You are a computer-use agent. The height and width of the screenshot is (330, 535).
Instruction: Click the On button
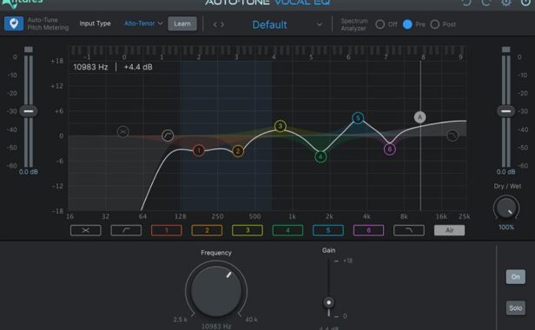516,277
